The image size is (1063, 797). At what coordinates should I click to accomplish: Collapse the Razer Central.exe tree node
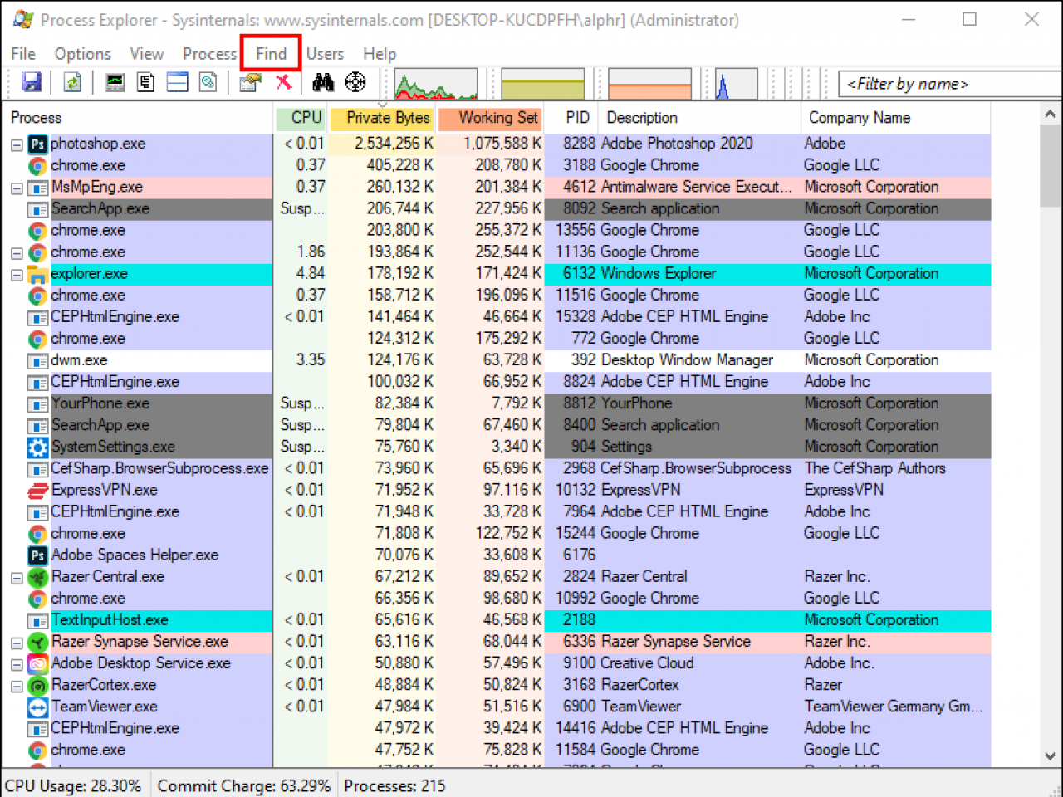tap(17, 578)
